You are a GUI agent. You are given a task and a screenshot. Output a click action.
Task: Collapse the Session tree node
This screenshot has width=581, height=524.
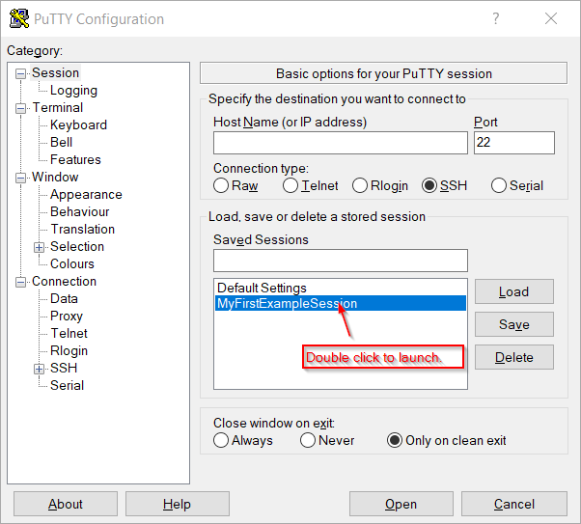pos(21,73)
